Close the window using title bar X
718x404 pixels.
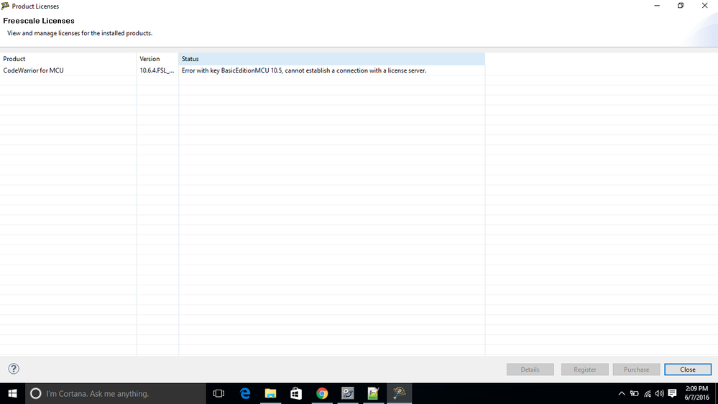click(x=705, y=6)
